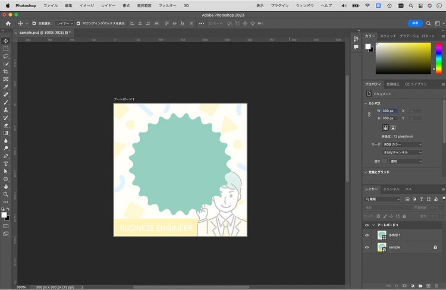Open the more options (three dots) in options bar
The image size is (446, 290).
[202, 23]
